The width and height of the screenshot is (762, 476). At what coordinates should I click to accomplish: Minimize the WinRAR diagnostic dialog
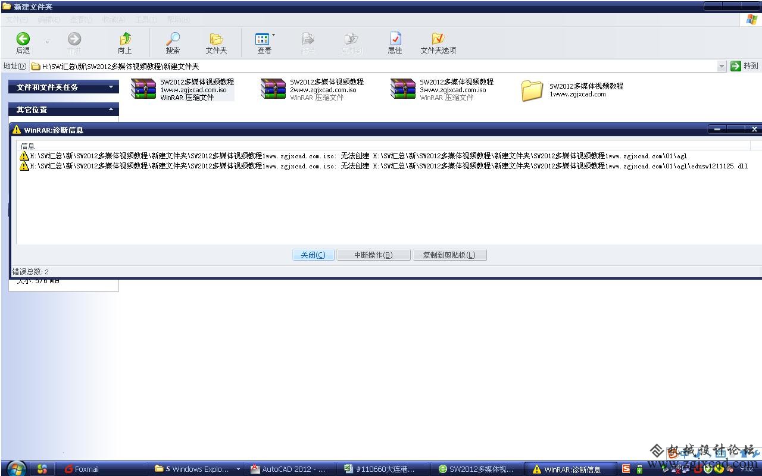pyautogui.click(x=717, y=129)
